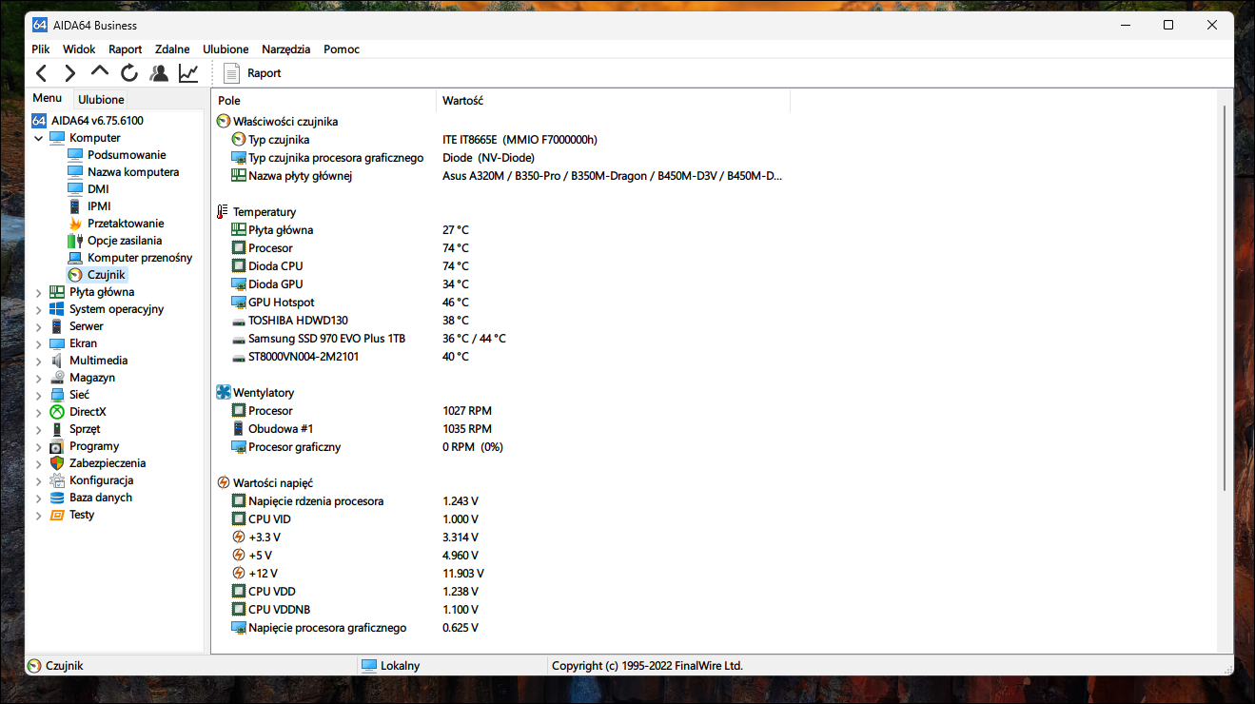Viewport: 1255px width, 704px height.
Task: Select the Nazwa komputera icon in the tree
Action: tap(75, 172)
